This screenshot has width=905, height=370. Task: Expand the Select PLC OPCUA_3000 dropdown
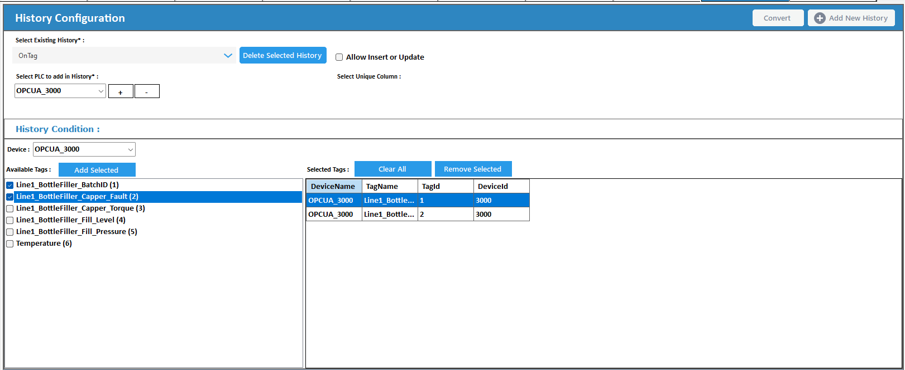tap(101, 91)
